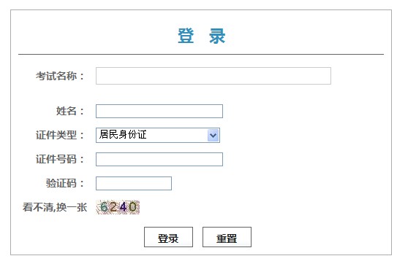The image size is (397, 264).
Task: Click the digit 6 in captcha image
Action: [104, 207]
